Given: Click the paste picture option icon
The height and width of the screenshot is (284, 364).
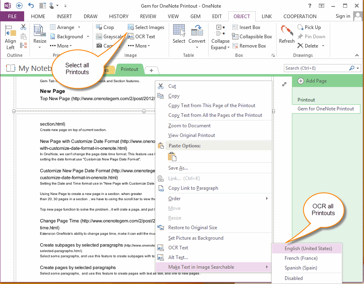Looking at the screenshot, I should coord(172,157).
